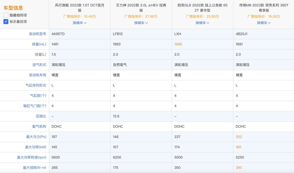Click the 气缸排列形式 row label

point(36,85)
